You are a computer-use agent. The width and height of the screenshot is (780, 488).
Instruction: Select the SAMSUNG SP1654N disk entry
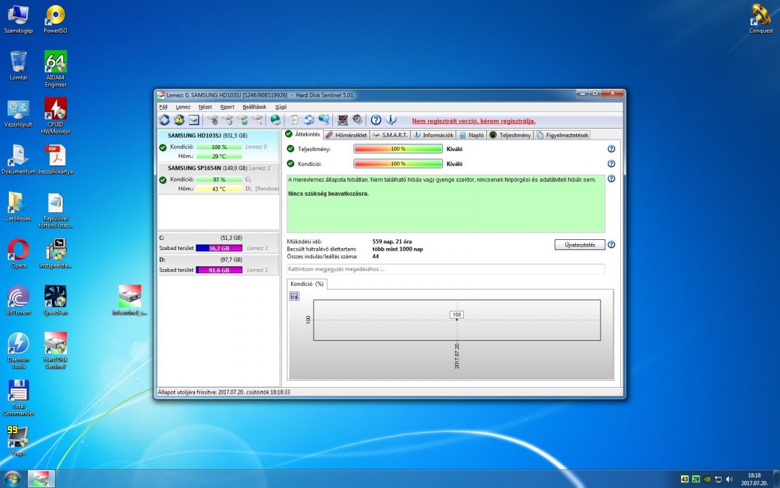(x=219, y=178)
